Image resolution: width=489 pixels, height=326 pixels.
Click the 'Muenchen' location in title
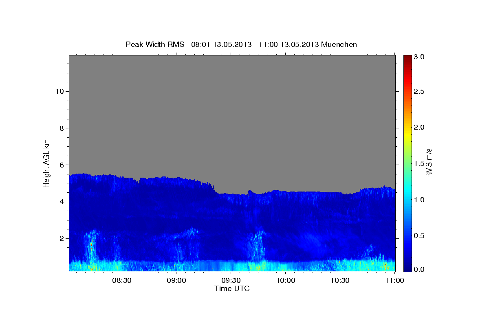339,44
